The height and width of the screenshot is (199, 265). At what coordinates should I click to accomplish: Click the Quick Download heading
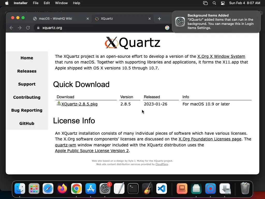point(81,84)
